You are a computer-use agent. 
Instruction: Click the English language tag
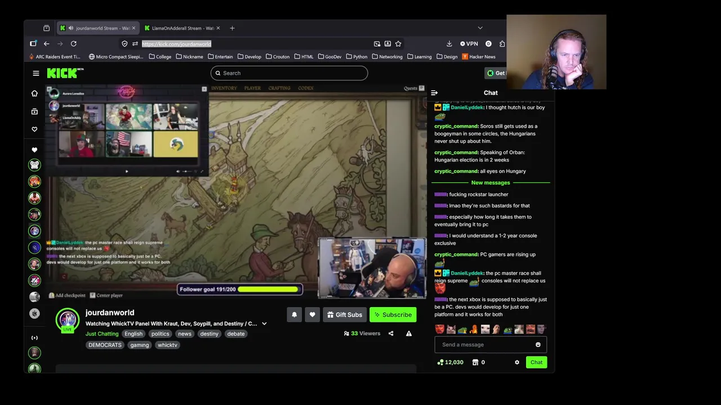(x=133, y=334)
